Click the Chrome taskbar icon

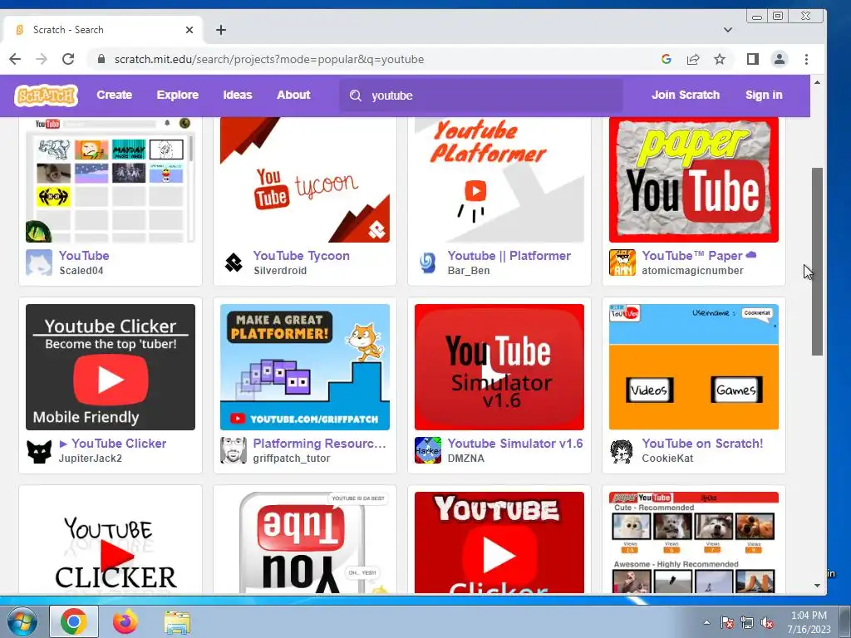tap(74, 621)
